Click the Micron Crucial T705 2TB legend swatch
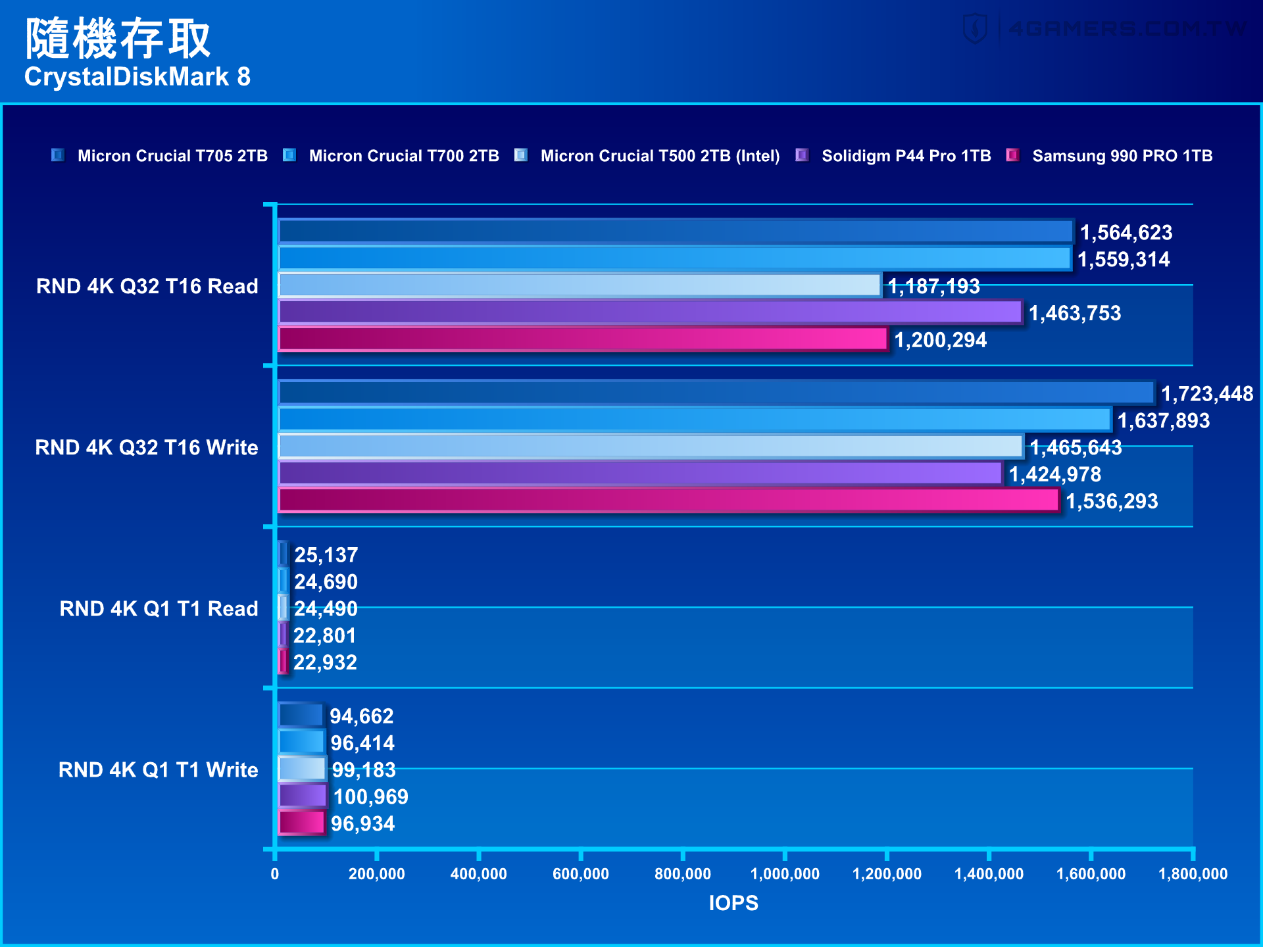This screenshot has width=1263, height=947. pyautogui.click(x=58, y=155)
